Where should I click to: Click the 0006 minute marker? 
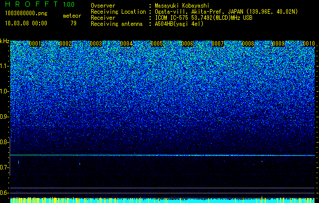[x=187, y=44]
